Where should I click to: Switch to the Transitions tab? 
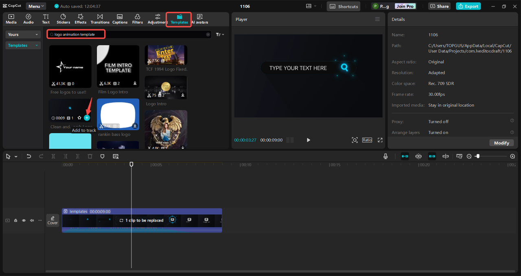pos(100,19)
